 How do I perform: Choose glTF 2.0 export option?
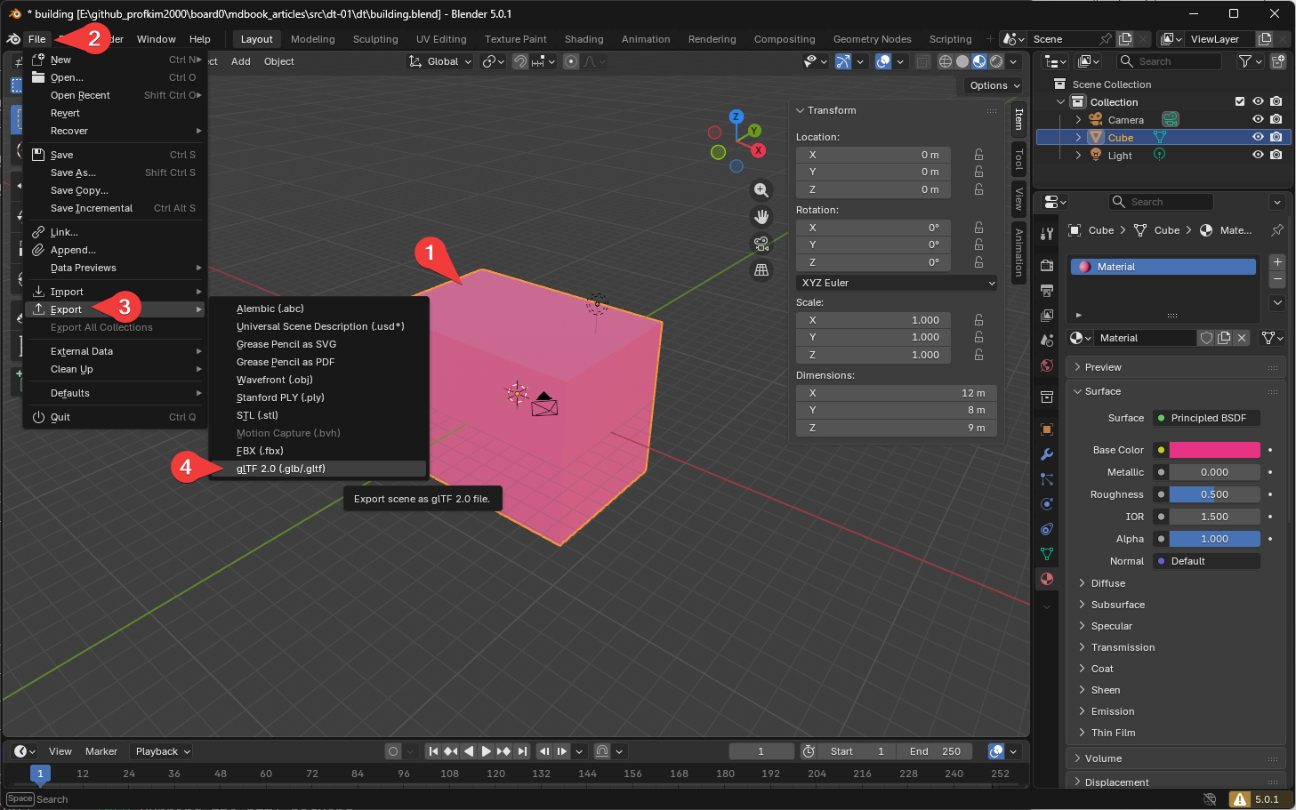(281, 469)
